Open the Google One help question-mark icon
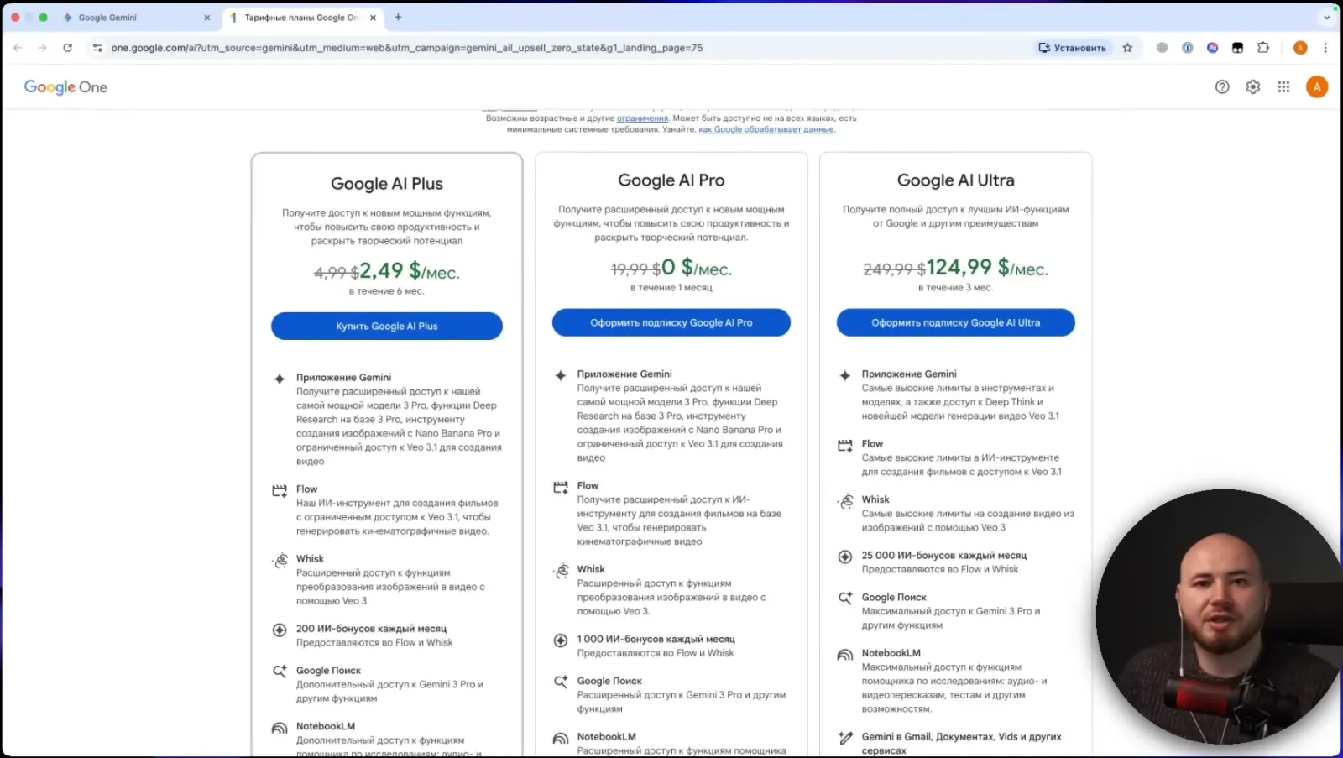 [x=1222, y=86]
